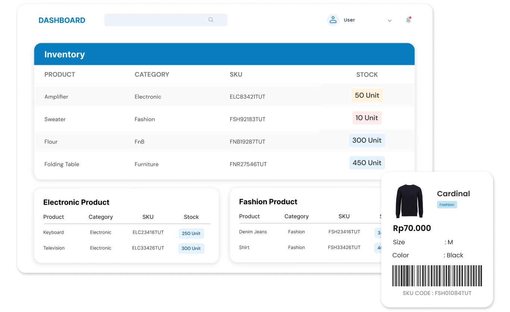Click the 10 Unit stock badge
The width and height of the screenshot is (510, 312).
(367, 118)
